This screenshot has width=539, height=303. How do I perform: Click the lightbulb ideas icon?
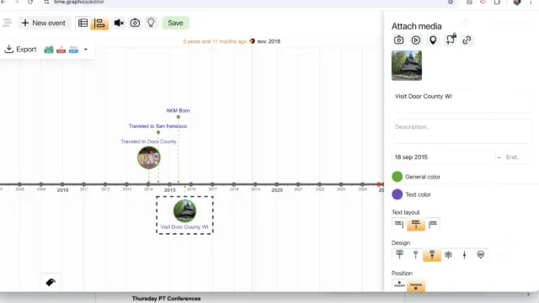151,23
